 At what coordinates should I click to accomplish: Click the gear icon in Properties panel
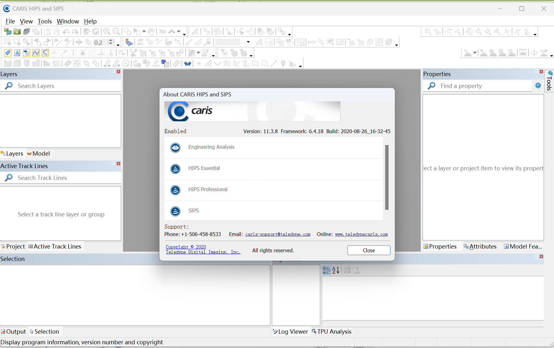[538, 86]
